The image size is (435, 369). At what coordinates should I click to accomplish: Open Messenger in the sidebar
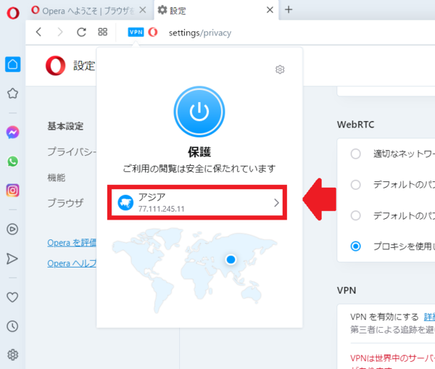[x=12, y=133]
